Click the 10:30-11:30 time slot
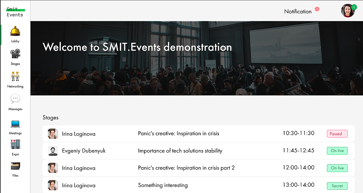This screenshot has width=363, height=193. coord(299,133)
